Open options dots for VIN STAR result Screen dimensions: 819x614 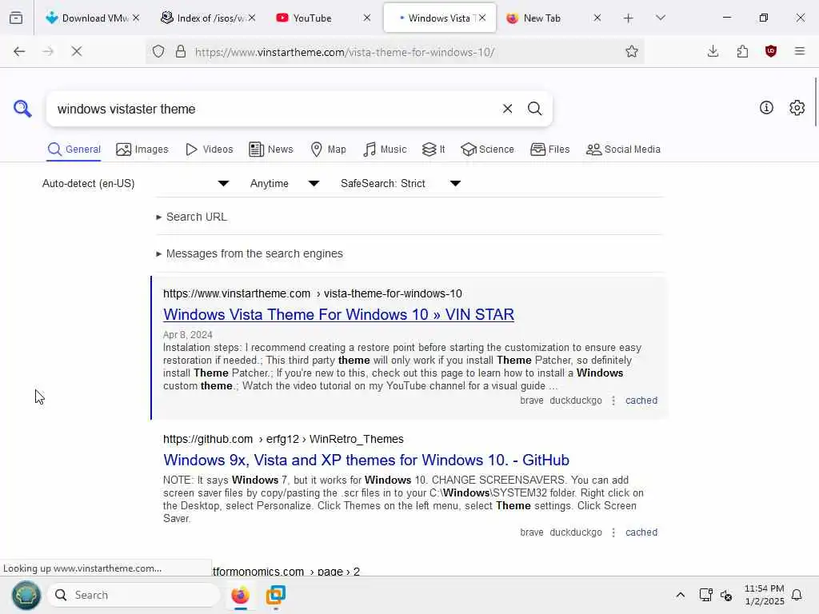(x=613, y=401)
